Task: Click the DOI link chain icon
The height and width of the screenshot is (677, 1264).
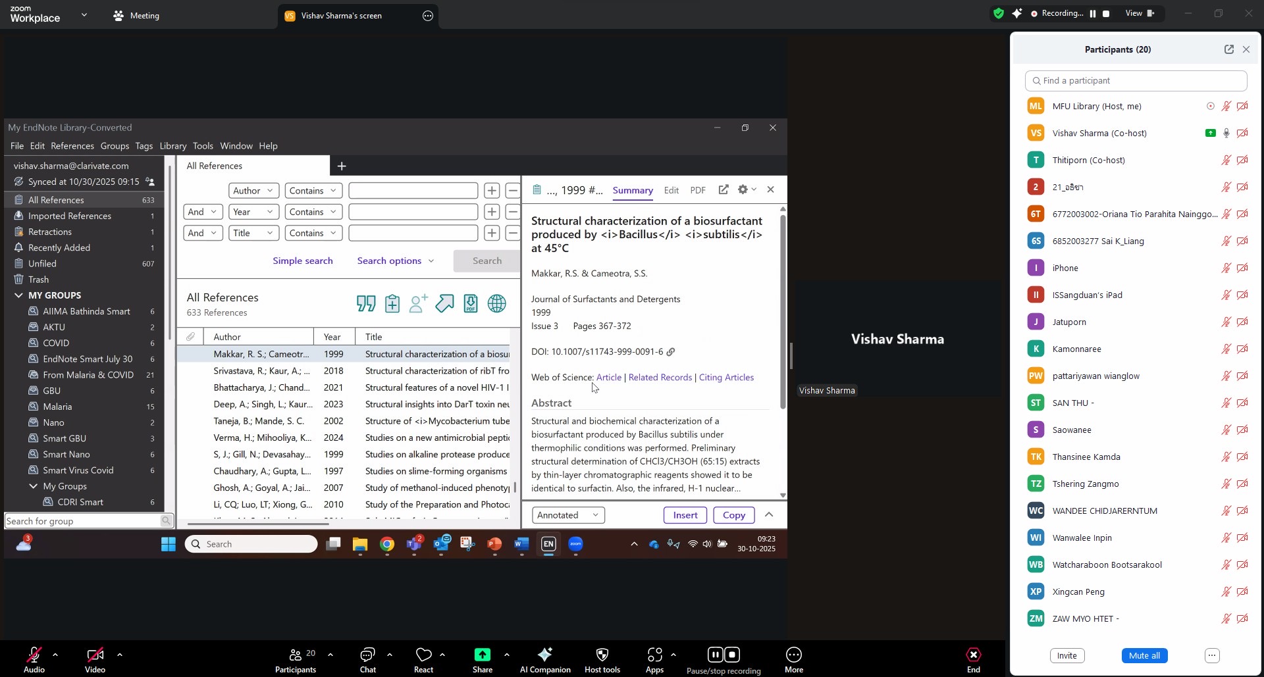Action: [x=671, y=352]
